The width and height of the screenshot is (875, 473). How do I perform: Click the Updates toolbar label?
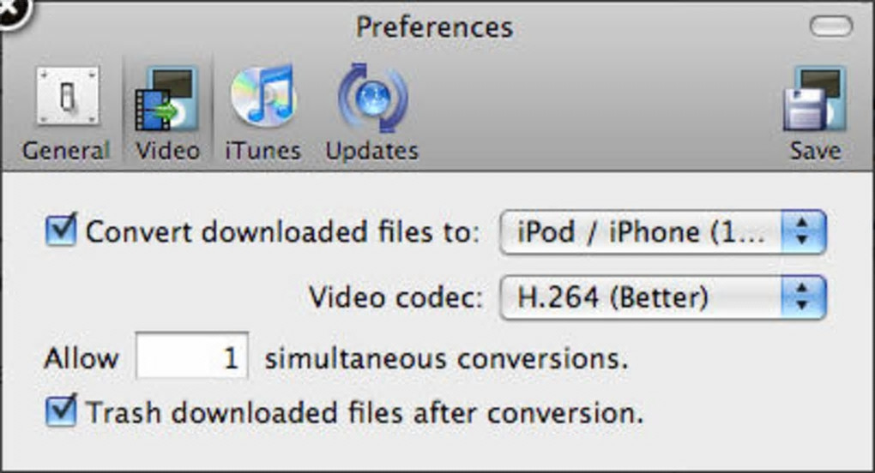371,152
